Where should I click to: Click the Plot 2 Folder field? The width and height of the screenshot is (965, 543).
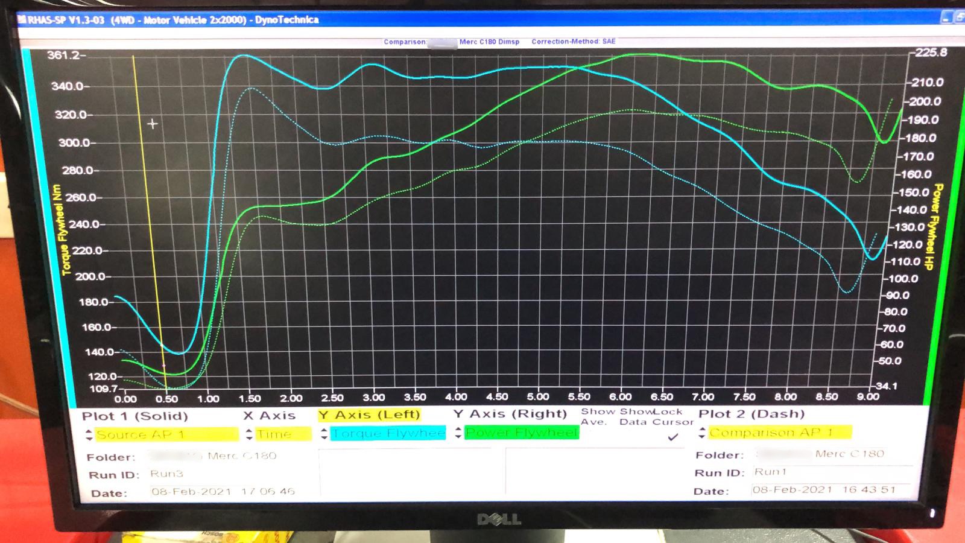click(x=832, y=454)
